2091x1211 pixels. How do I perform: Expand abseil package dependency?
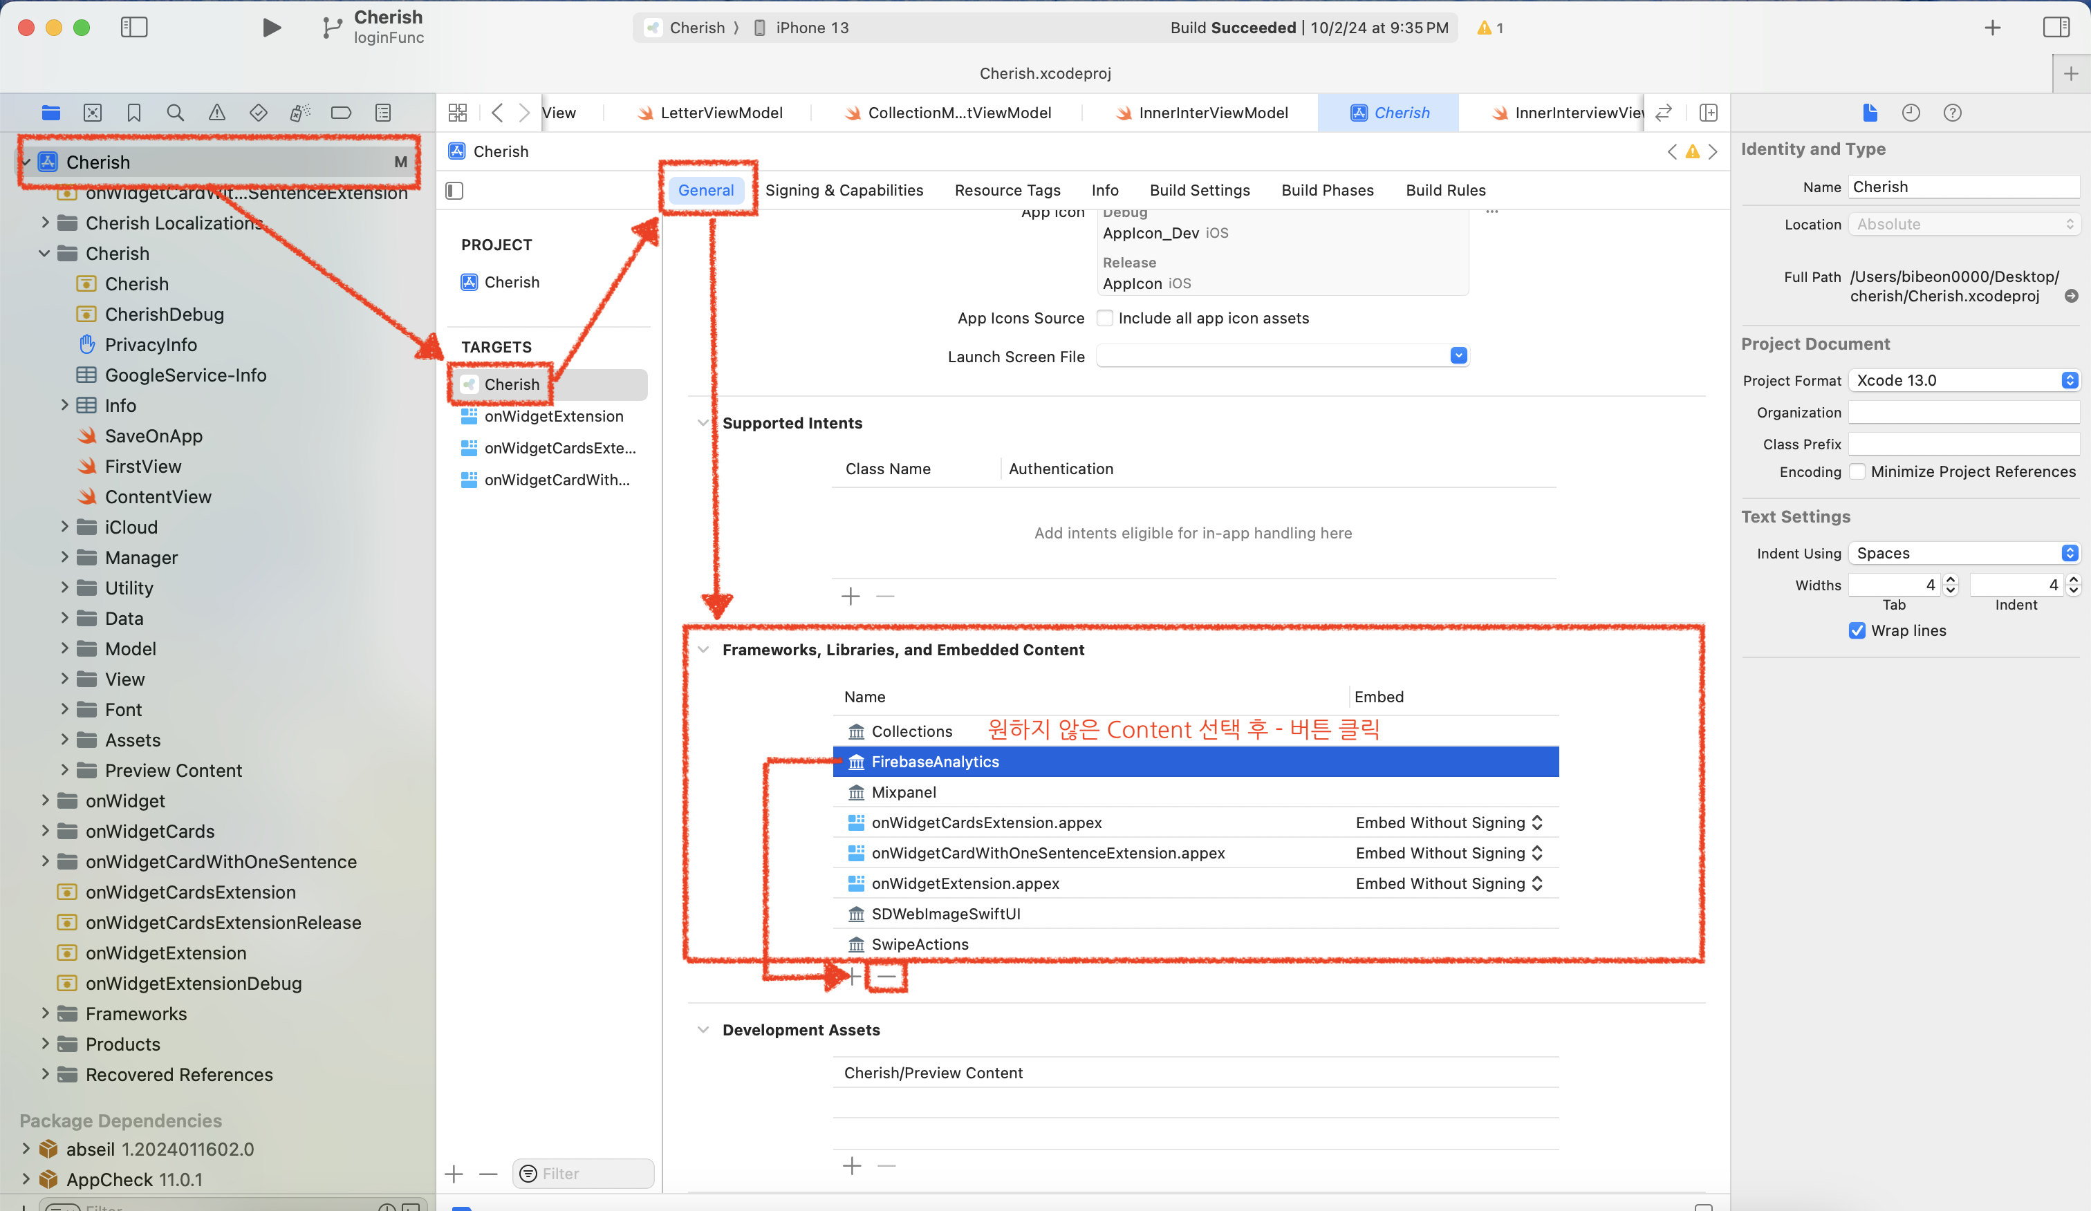26,1149
